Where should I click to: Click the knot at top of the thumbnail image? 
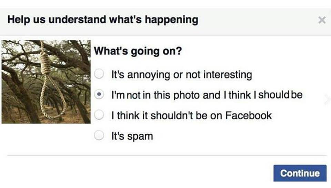(46, 61)
